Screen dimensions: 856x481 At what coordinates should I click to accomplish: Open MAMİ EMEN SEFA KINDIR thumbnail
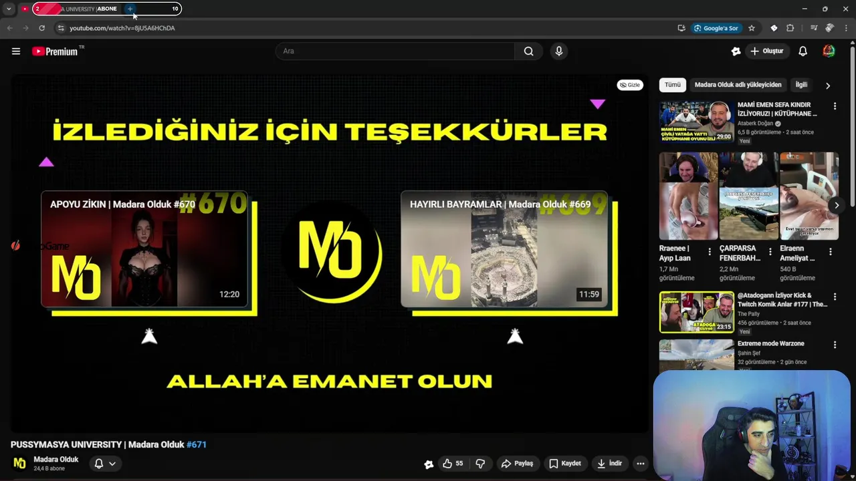point(696,121)
